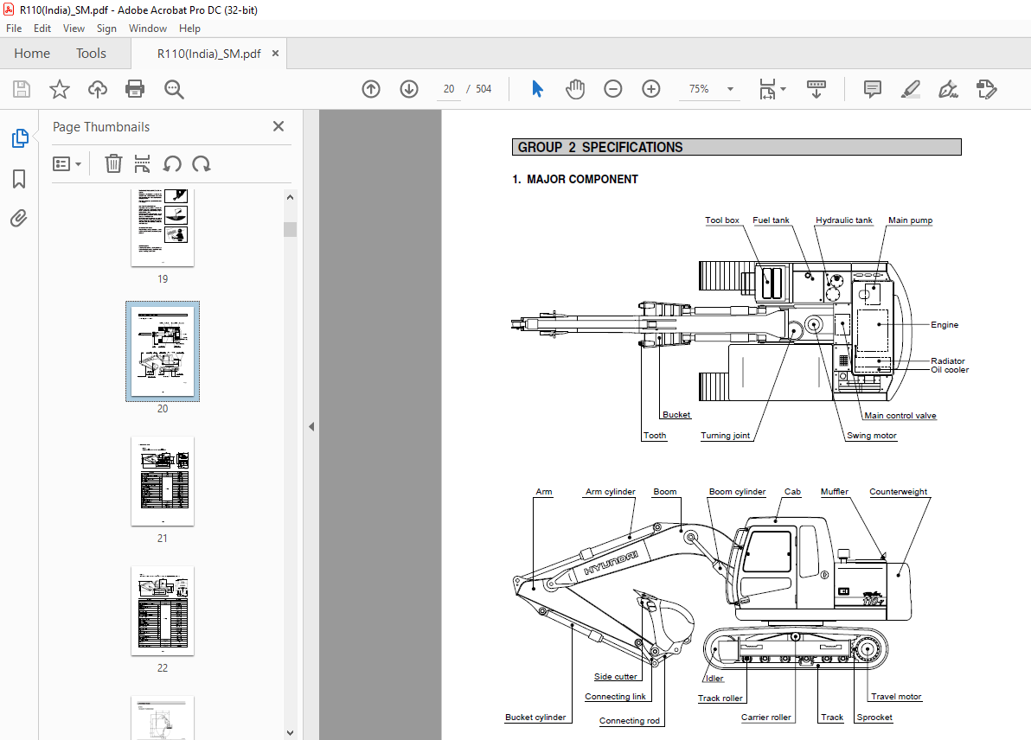Image resolution: width=1031 pixels, height=740 pixels.
Task: Click the 'Main pump' diagram label
Action: (x=911, y=220)
